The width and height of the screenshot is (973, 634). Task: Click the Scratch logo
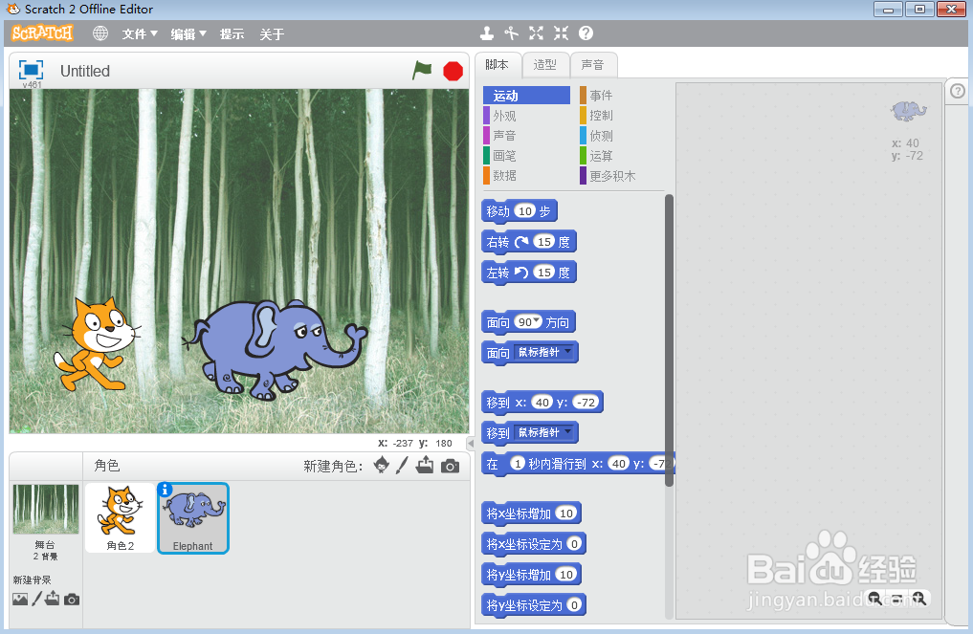coord(42,33)
